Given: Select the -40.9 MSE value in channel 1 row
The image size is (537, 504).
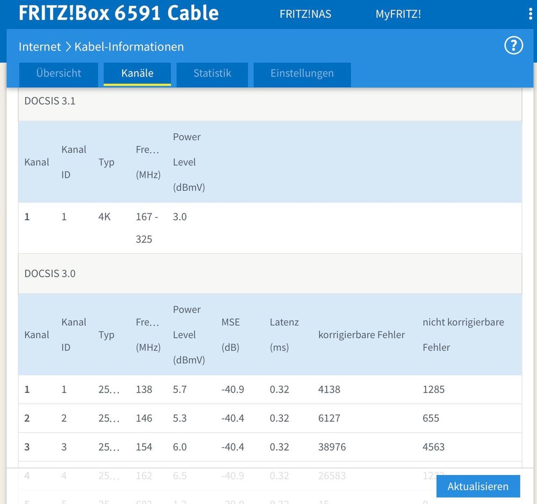Looking at the screenshot, I should point(233,389).
